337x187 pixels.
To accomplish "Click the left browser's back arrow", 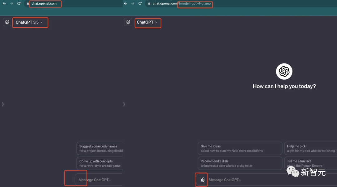I will 4,3.
